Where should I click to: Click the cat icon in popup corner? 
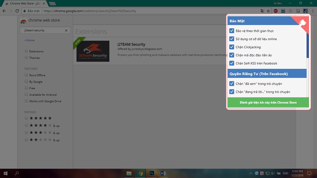(303, 23)
